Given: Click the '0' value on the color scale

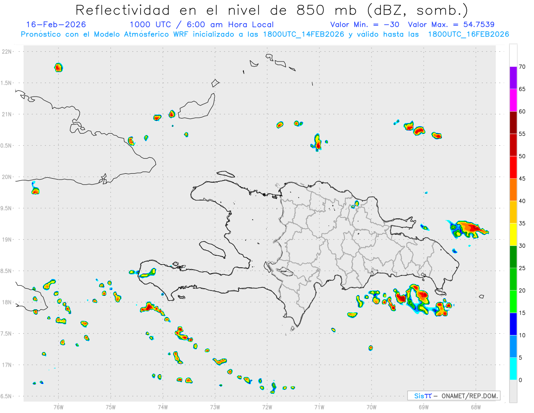Looking at the screenshot, I should [x=521, y=380].
